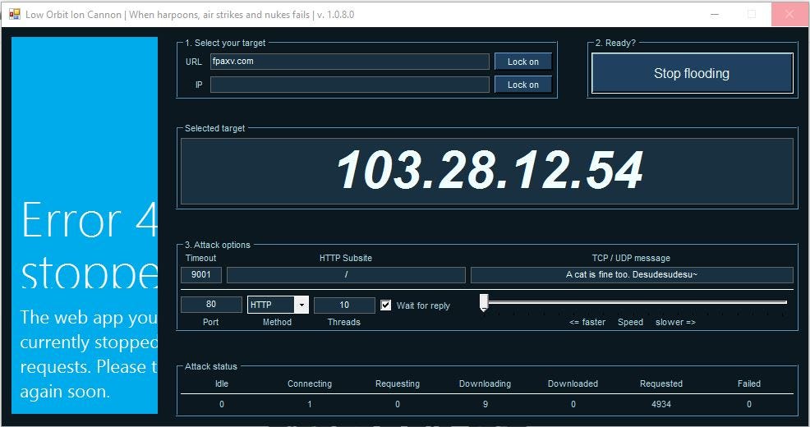Lock on to the entered URL

(522, 62)
